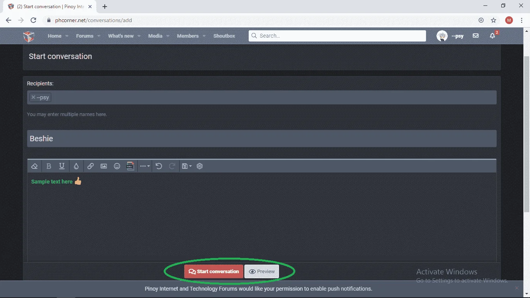
Task: Expand the What's new dropdown arrow
Action: pyautogui.click(x=139, y=36)
